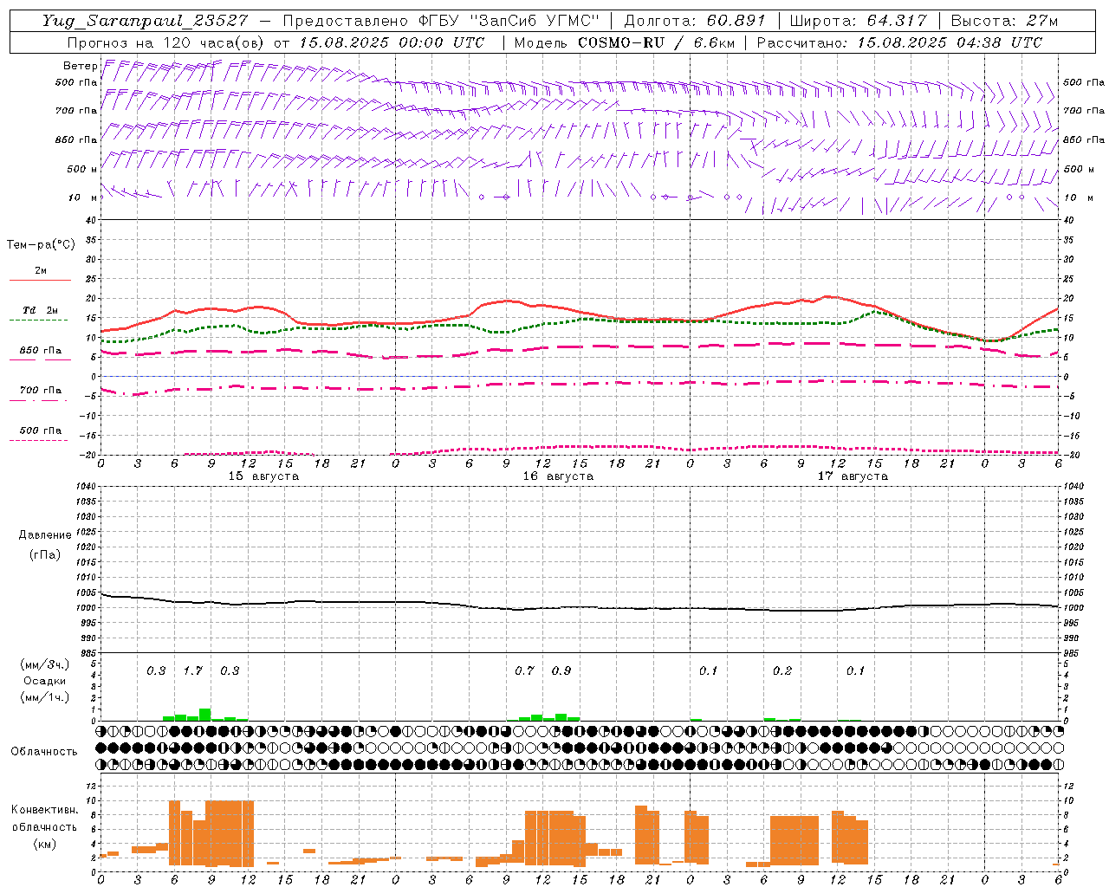Click the 'Осадки' precipitation label

coord(45,681)
